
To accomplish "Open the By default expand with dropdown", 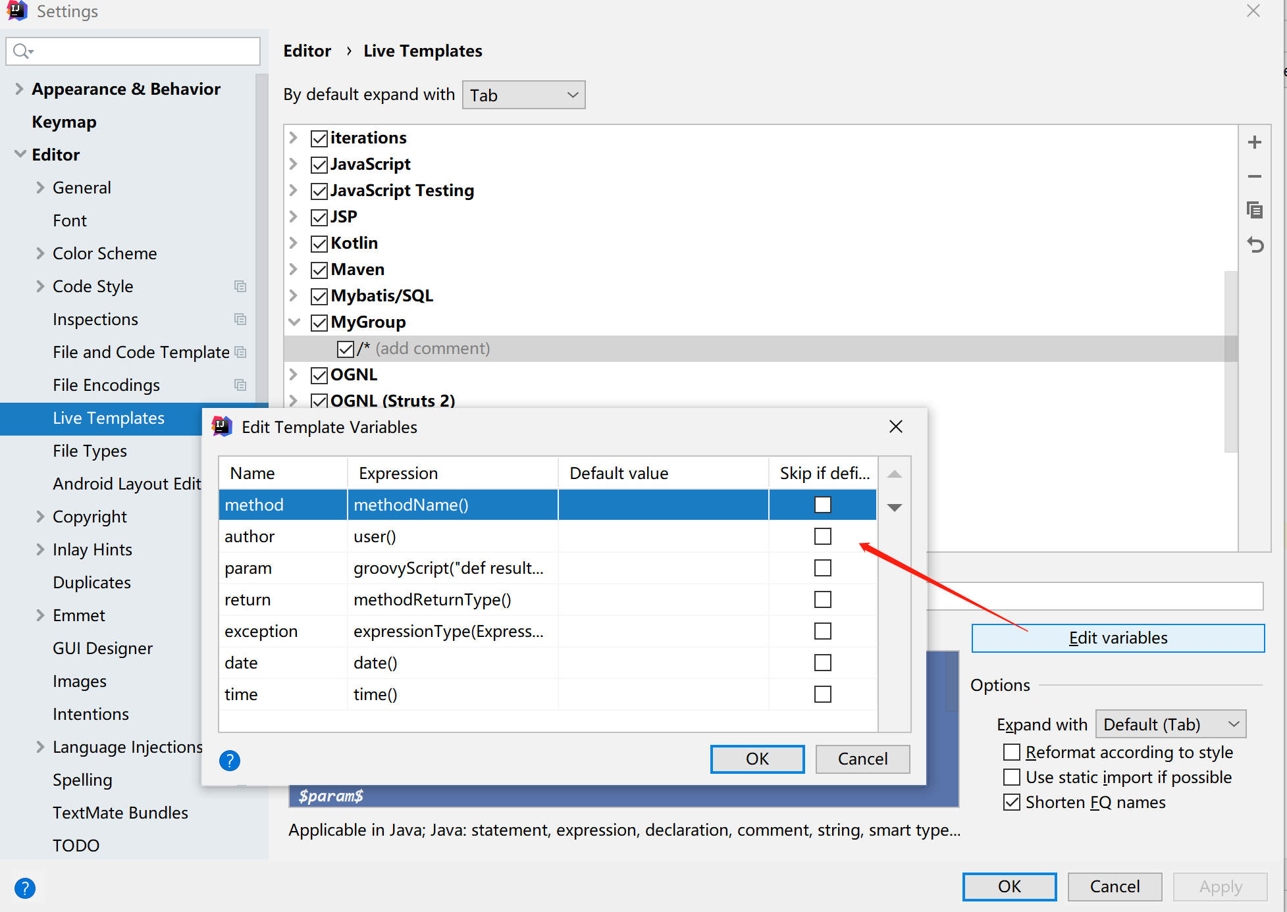I will 523,95.
